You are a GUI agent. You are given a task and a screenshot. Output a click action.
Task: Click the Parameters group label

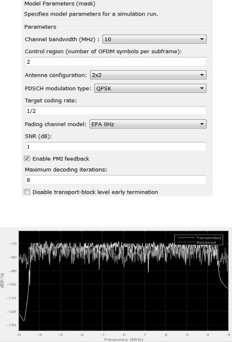pyautogui.click(x=40, y=27)
